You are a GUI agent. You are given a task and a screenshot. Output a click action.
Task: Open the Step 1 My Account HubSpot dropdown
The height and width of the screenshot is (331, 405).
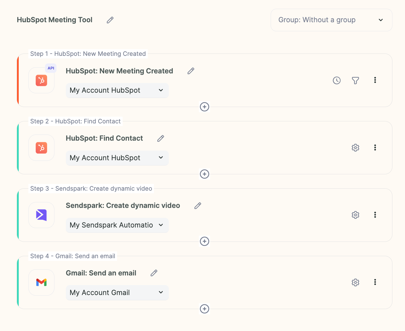click(117, 90)
